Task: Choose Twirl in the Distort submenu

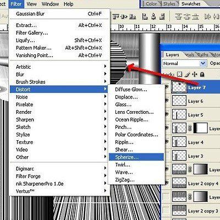Action: pyautogui.click(x=136, y=164)
